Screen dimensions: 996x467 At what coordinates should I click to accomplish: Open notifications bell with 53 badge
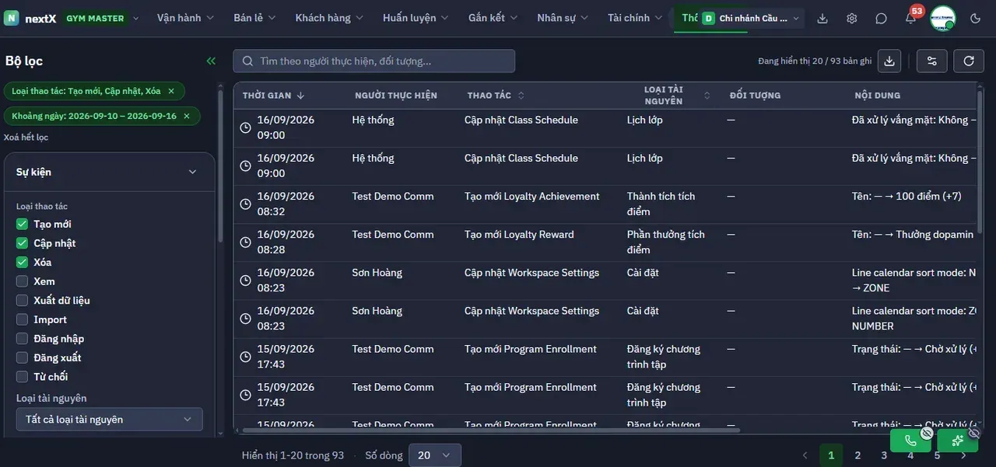tap(911, 18)
